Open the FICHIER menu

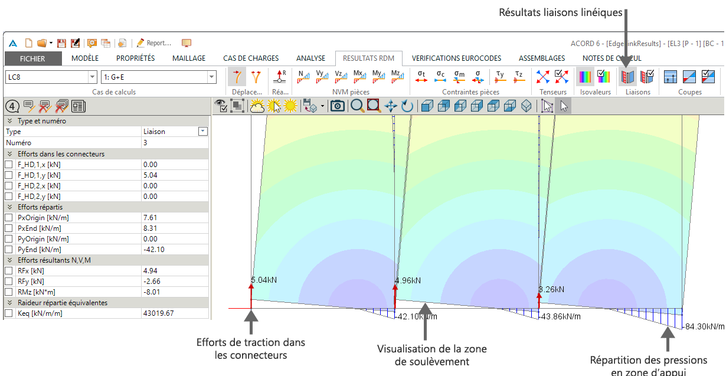click(32, 58)
